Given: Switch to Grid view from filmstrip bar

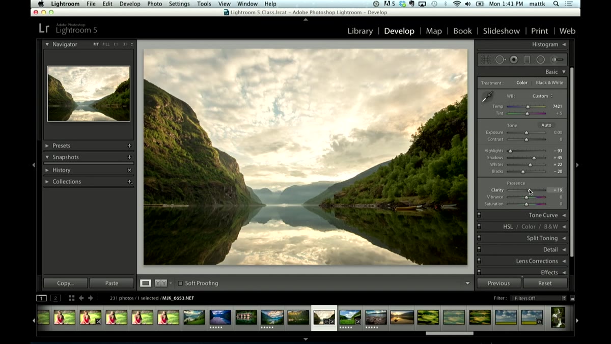Looking at the screenshot, I should click(71, 298).
